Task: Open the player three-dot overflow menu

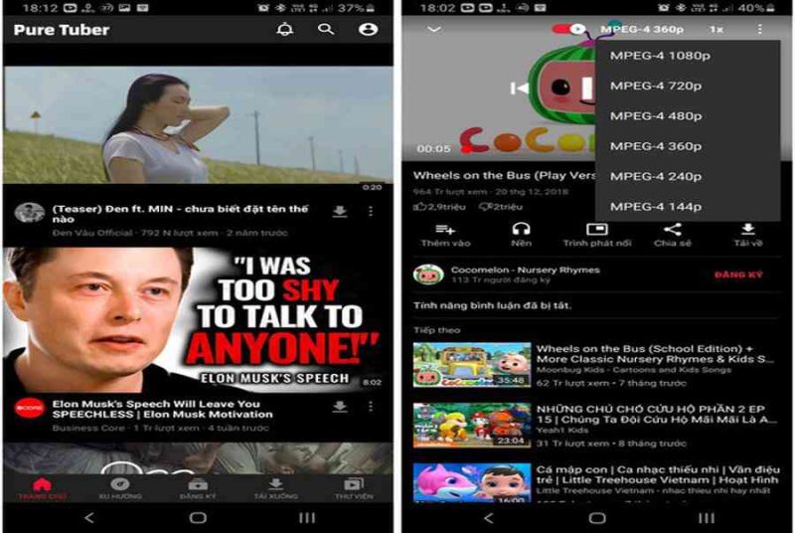Action: point(759,30)
